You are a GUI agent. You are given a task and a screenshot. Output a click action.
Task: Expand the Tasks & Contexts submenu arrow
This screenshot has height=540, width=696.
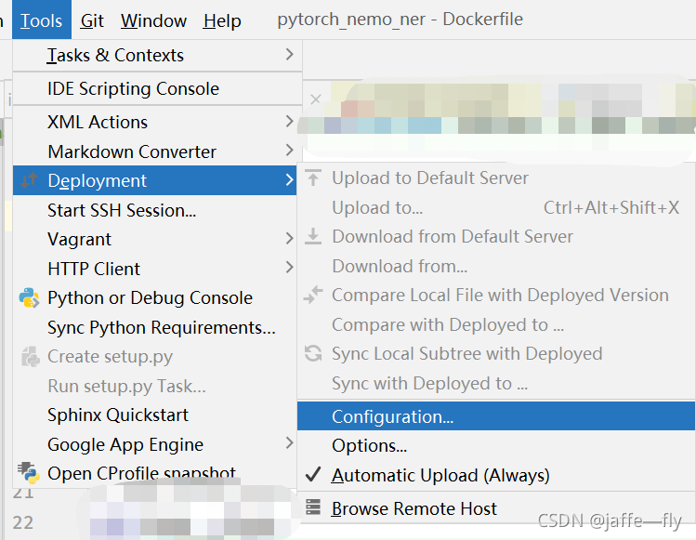[289, 56]
